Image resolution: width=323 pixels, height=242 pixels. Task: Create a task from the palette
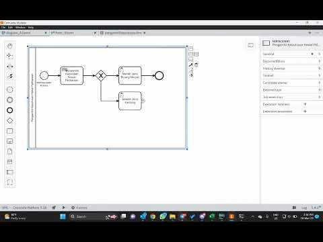9,131
